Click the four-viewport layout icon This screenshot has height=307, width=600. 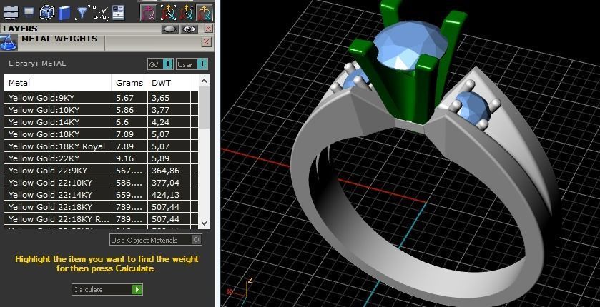pyautogui.click(x=11, y=12)
